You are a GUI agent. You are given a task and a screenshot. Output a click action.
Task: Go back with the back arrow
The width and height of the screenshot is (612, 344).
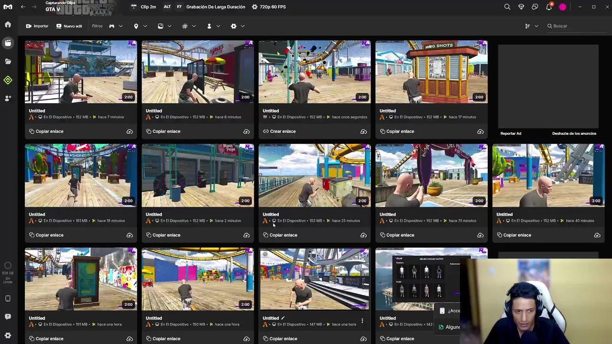(23, 7)
